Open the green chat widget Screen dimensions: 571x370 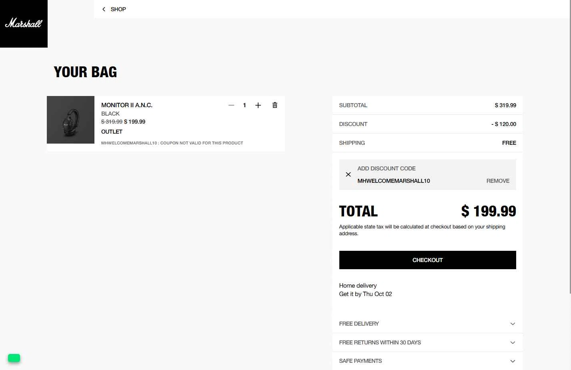14,358
